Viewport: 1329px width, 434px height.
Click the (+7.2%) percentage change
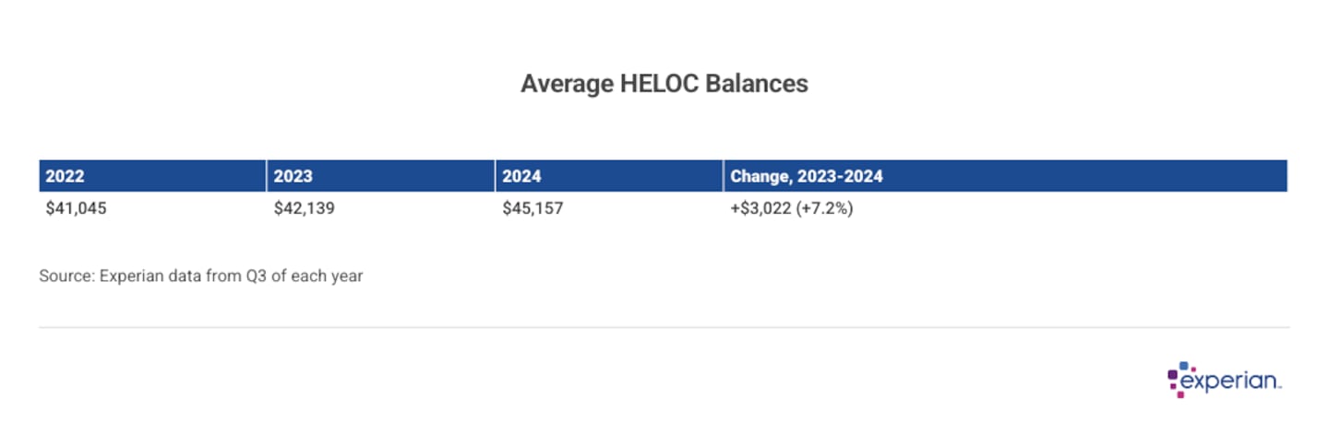tap(825, 208)
